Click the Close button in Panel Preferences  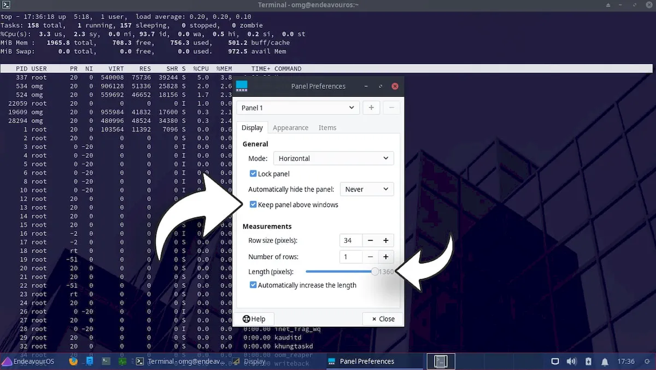pos(383,319)
